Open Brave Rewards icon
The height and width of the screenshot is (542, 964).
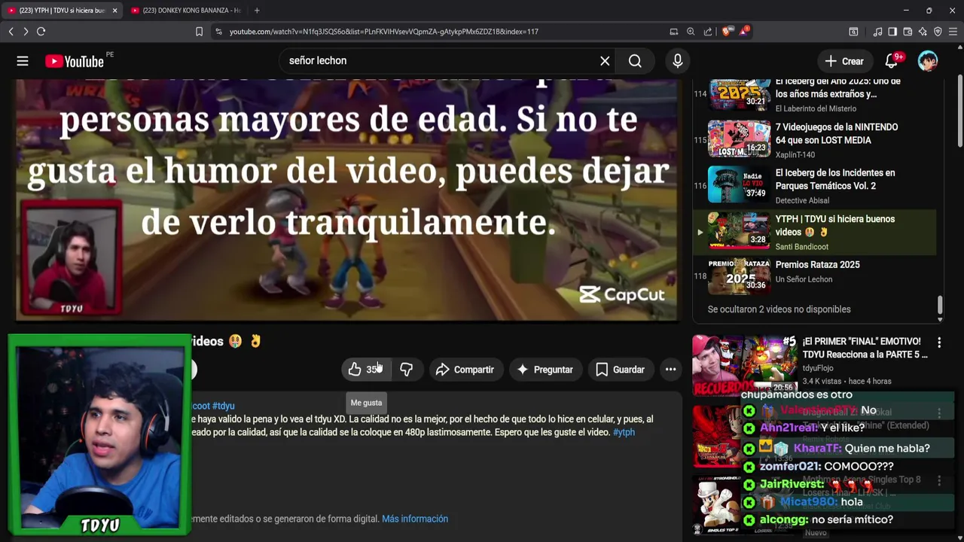click(744, 32)
